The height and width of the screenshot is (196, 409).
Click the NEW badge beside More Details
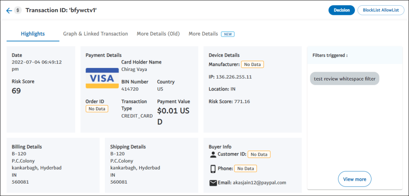(x=228, y=34)
